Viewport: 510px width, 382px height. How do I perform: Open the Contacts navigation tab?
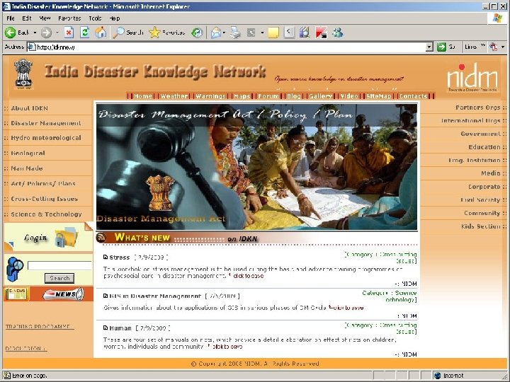tap(413, 95)
